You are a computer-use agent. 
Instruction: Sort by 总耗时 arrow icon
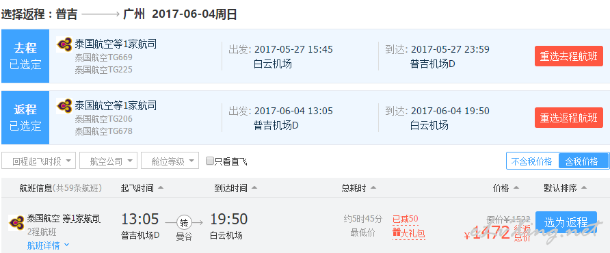click(x=373, y=188)
